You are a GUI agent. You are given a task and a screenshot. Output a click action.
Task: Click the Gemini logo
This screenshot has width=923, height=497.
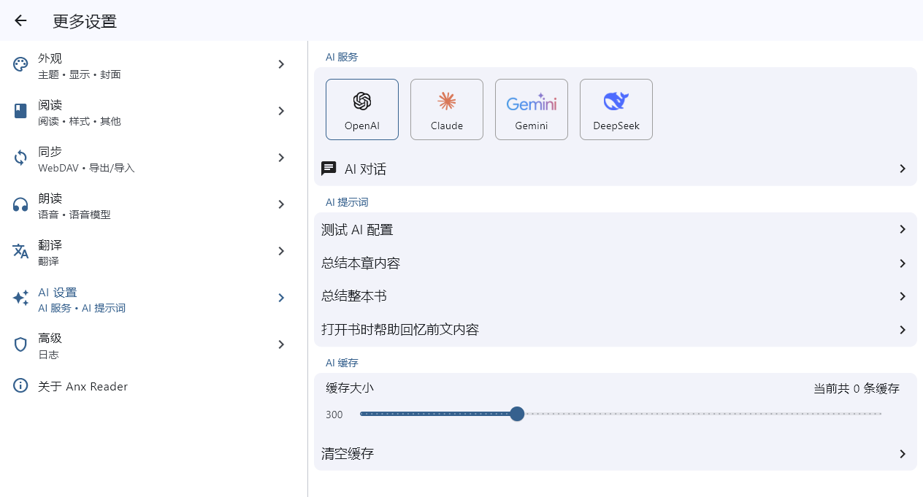coord(532,102)
